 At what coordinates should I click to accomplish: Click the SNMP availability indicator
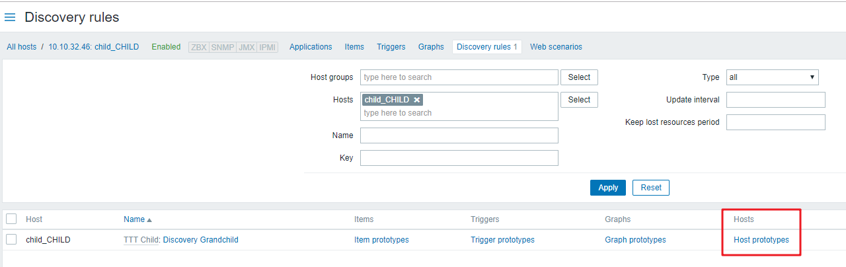click(223, 47)
